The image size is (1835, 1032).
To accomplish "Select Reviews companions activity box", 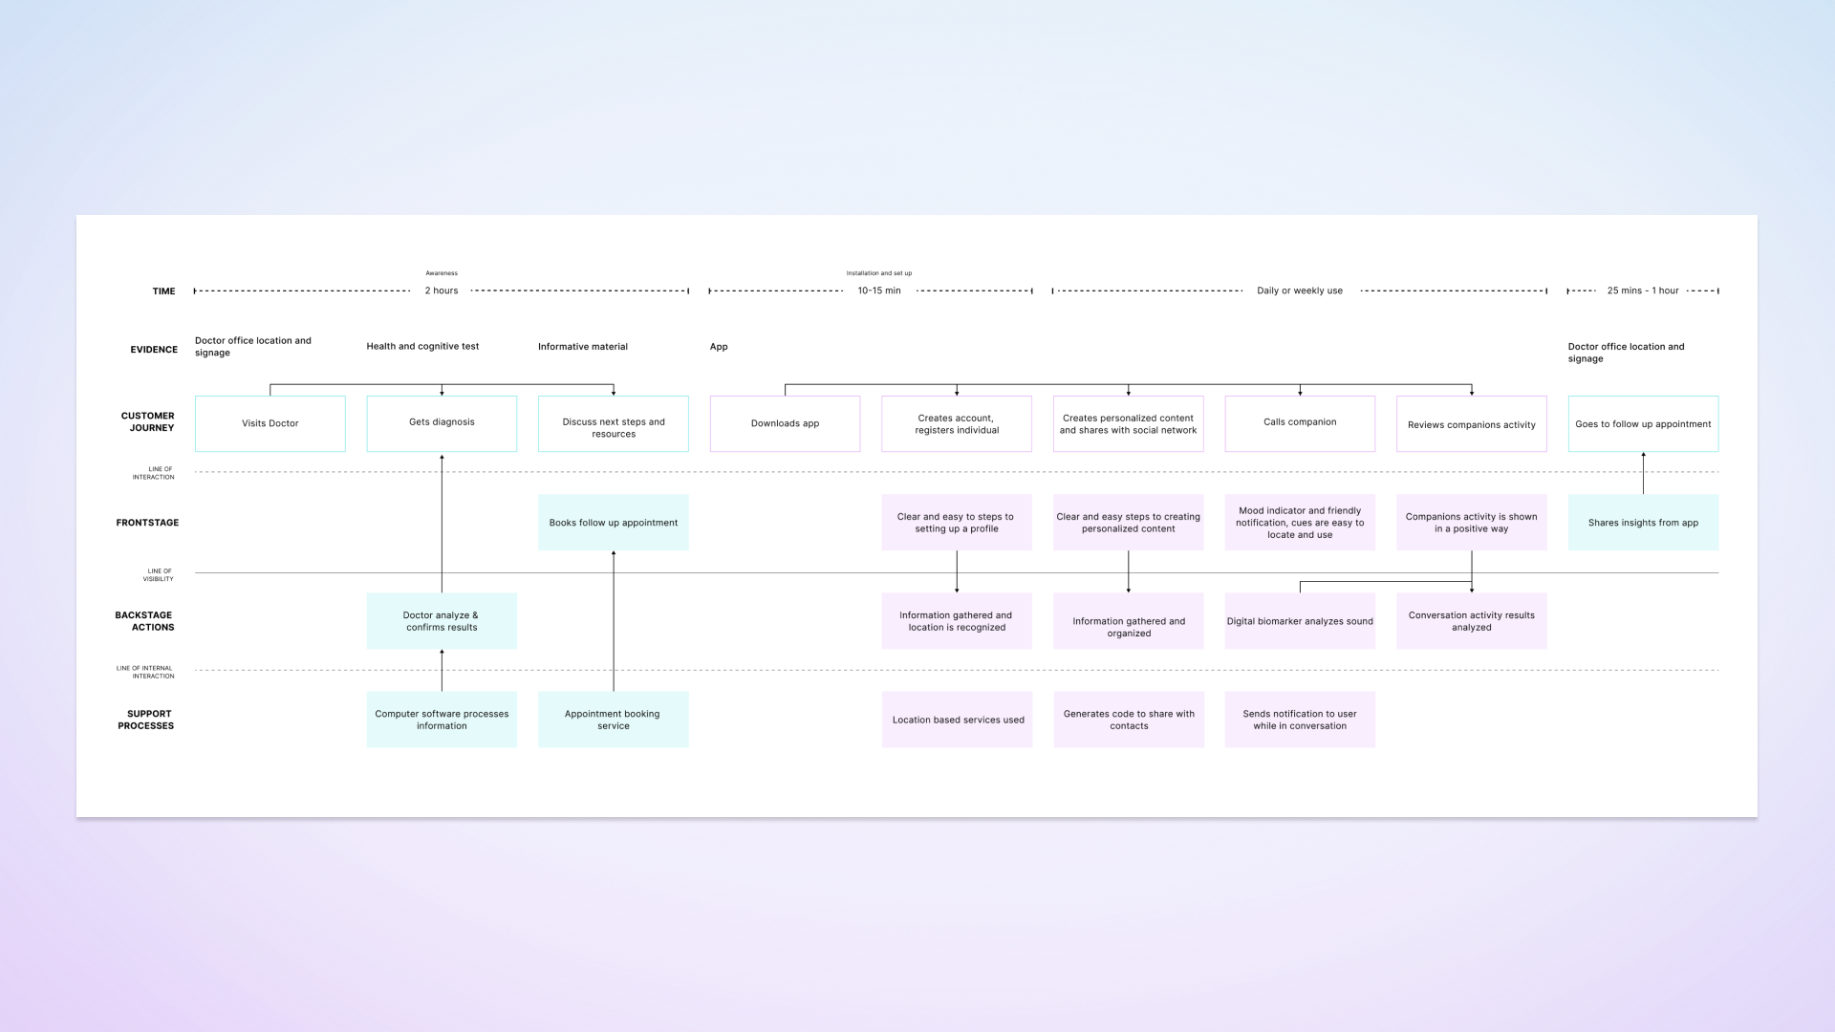I will [x=1471, y=424].
